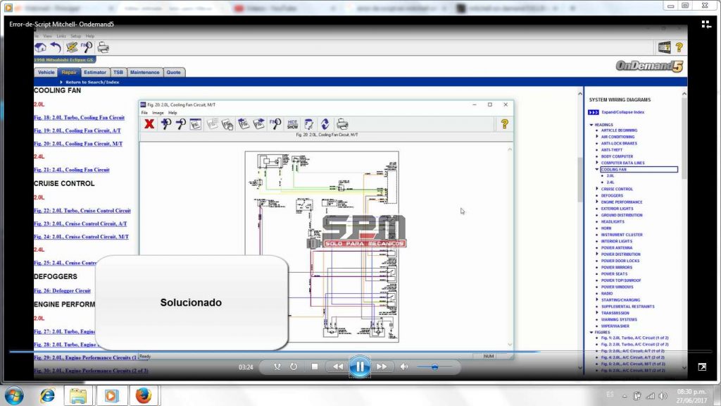Adjust the media player volume slider

[x=434, y=367]
